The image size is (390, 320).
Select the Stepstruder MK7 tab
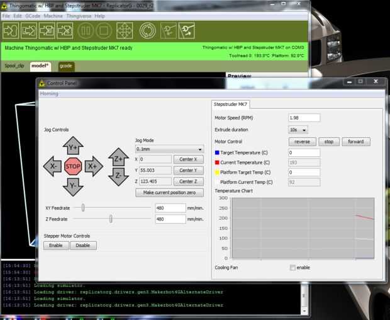coord(231,105)
